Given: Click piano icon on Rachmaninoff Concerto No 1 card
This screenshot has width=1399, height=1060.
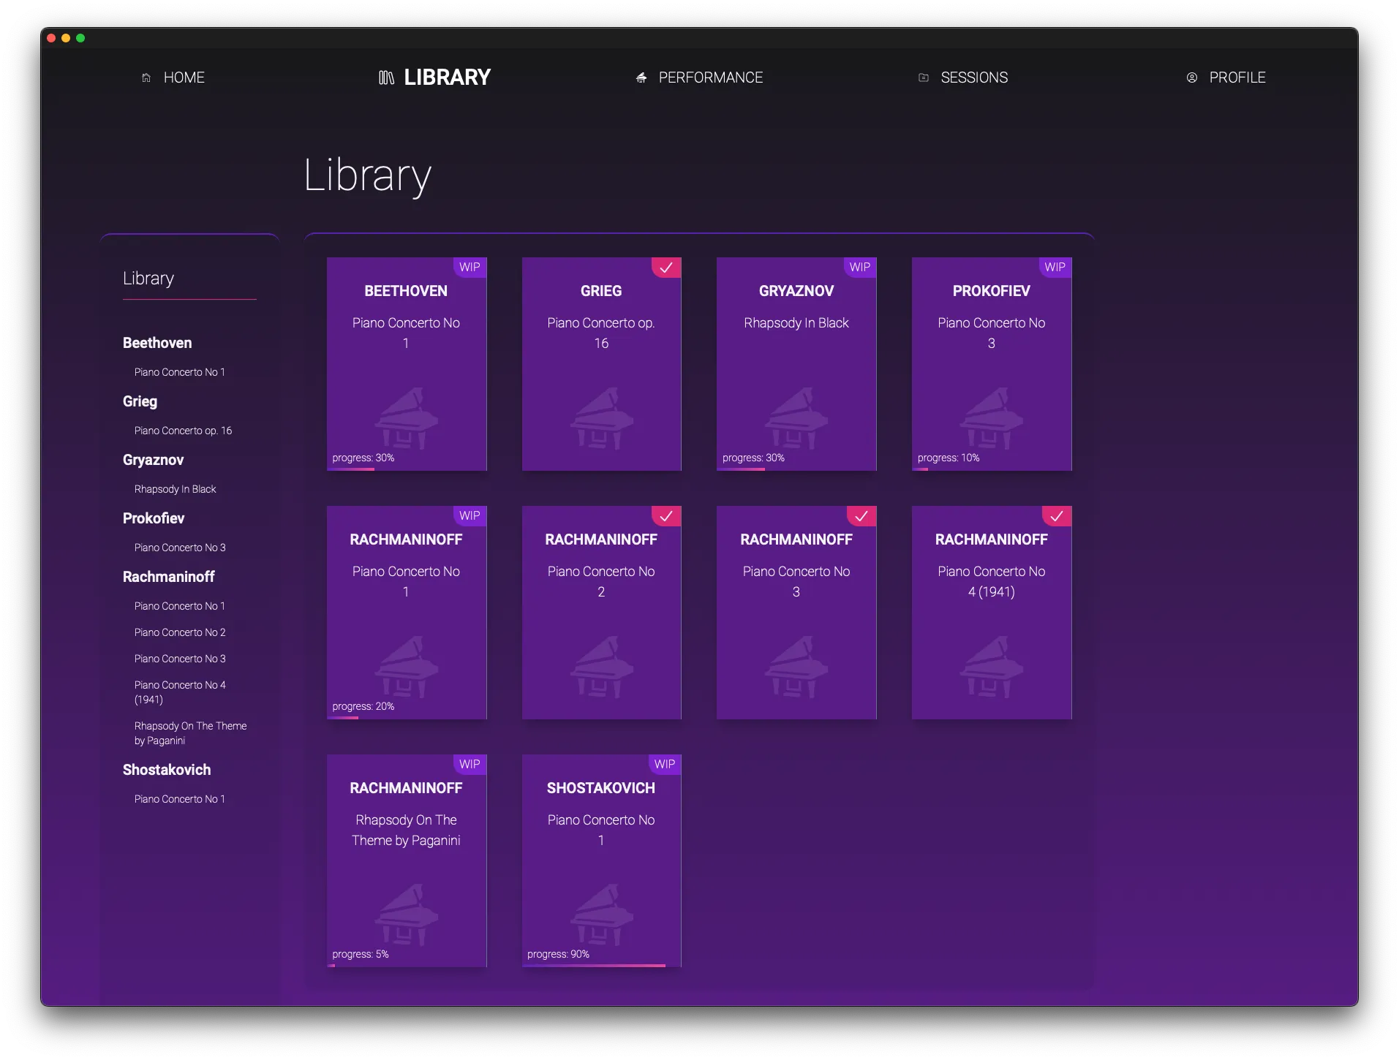Looking at the screenshot, I should click(x=407, y=666).
